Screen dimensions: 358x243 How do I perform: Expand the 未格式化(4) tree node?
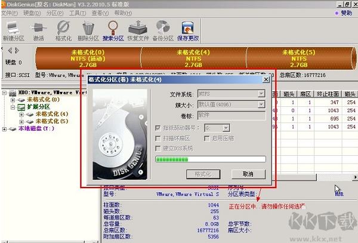(x=21, y=114)
